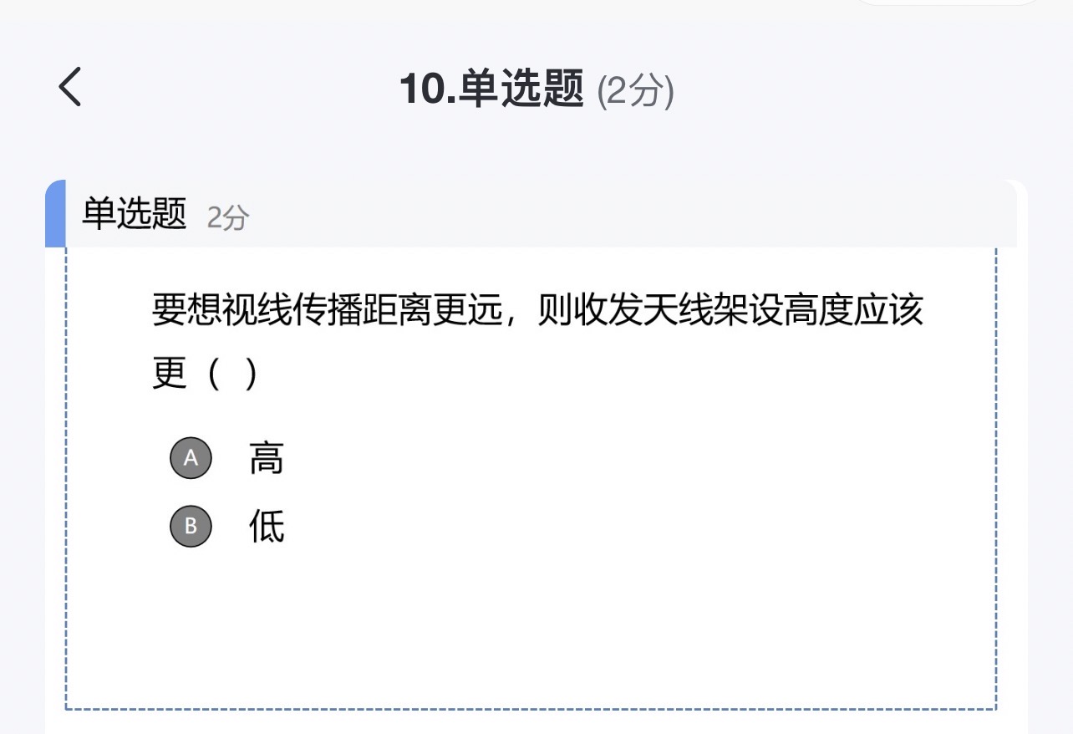Click the 更 character on the second question line
Screen dimensions: 1073x734
coord(169,374)
